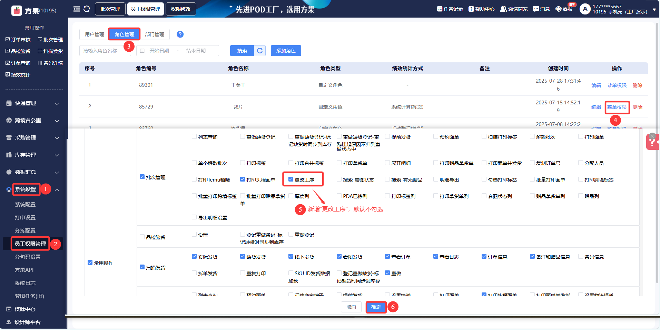The width and height of the screenshot is (660, 330).
Task: Click the reset icon beside search button
Action: point(260,51)
